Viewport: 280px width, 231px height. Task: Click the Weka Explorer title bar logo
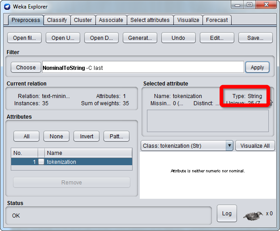7,7
